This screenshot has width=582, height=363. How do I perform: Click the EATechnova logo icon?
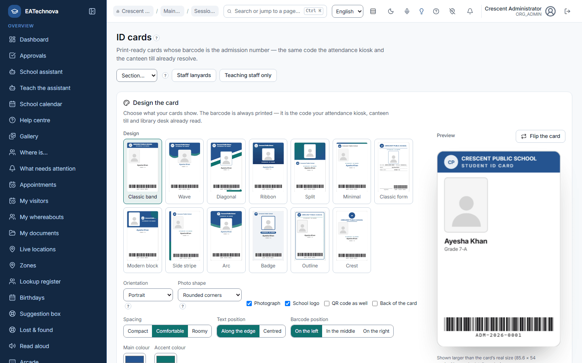tap(15, 11)
